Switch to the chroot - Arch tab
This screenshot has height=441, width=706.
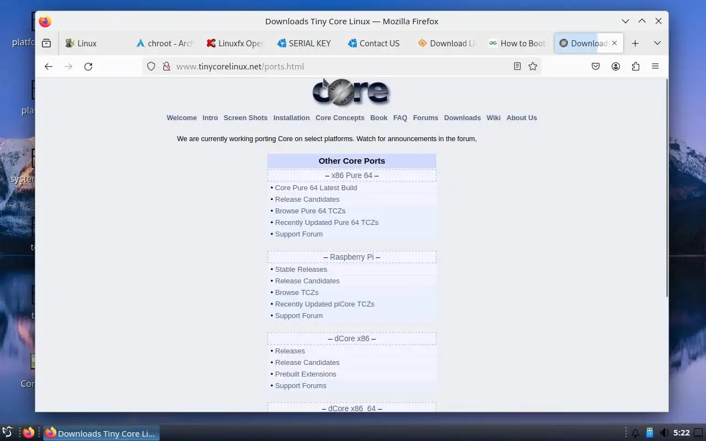click(165, 43)
